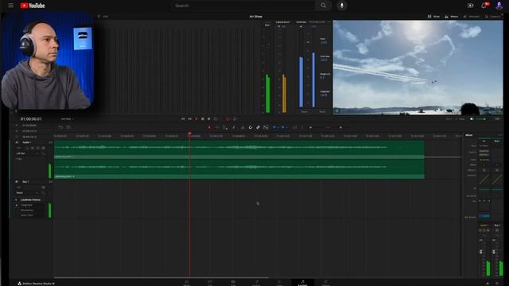Move the mixer Bus 1 channel fader
The width and height of the screenshot is (509, 286).
494,252
